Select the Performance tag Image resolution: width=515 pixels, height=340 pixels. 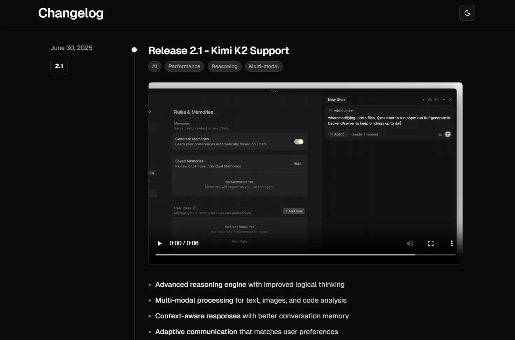point(184,66)
